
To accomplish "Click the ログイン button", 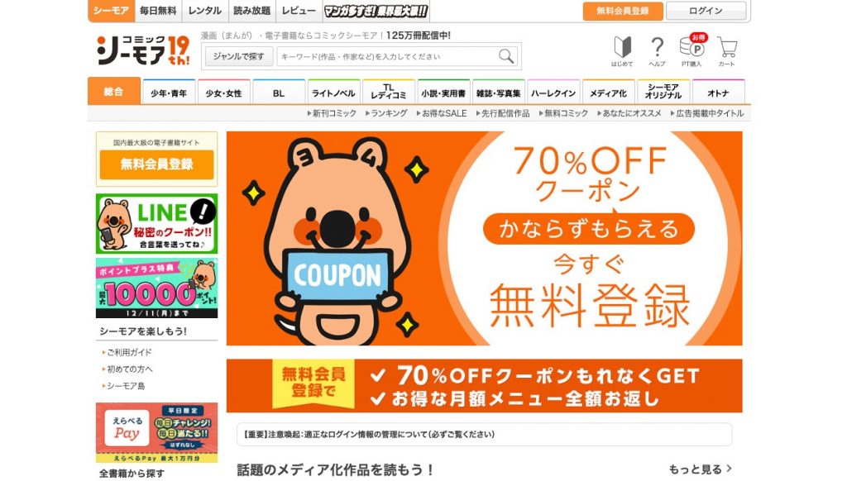I will [706, 11].
